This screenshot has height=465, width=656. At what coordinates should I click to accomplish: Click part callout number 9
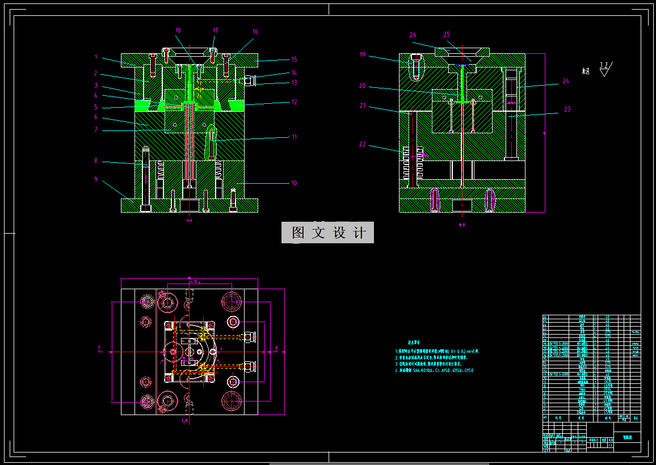96,179
